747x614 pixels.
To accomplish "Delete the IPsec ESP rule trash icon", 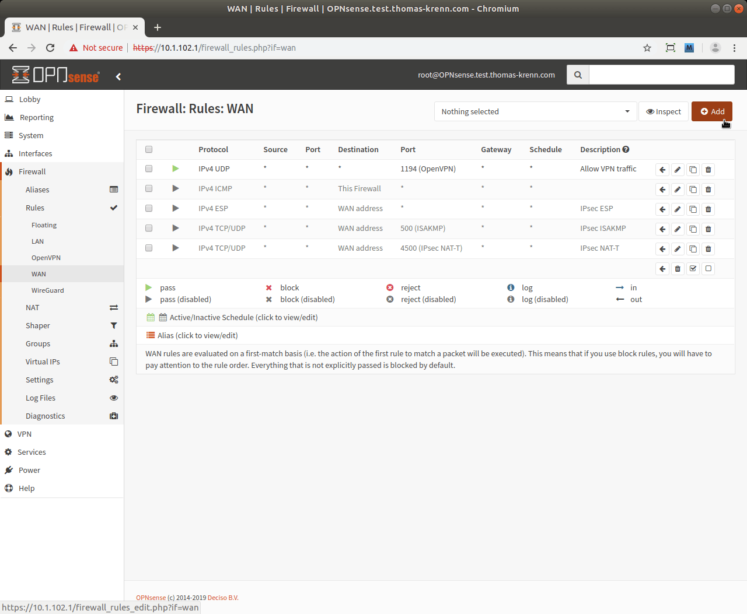I will tap(708, 209).
